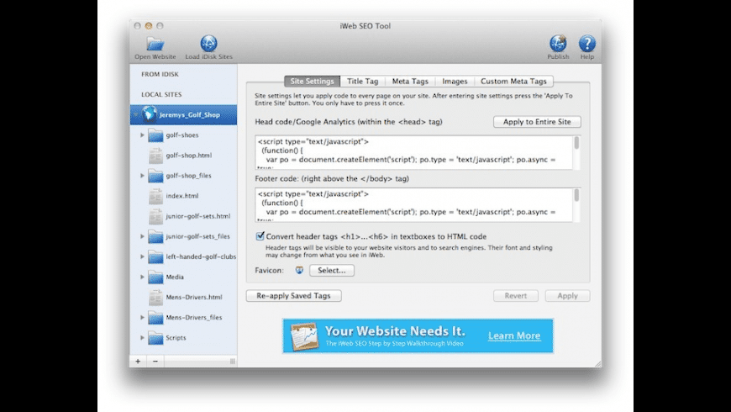Follow the Learn More banner link

click(x=514, y=335)
